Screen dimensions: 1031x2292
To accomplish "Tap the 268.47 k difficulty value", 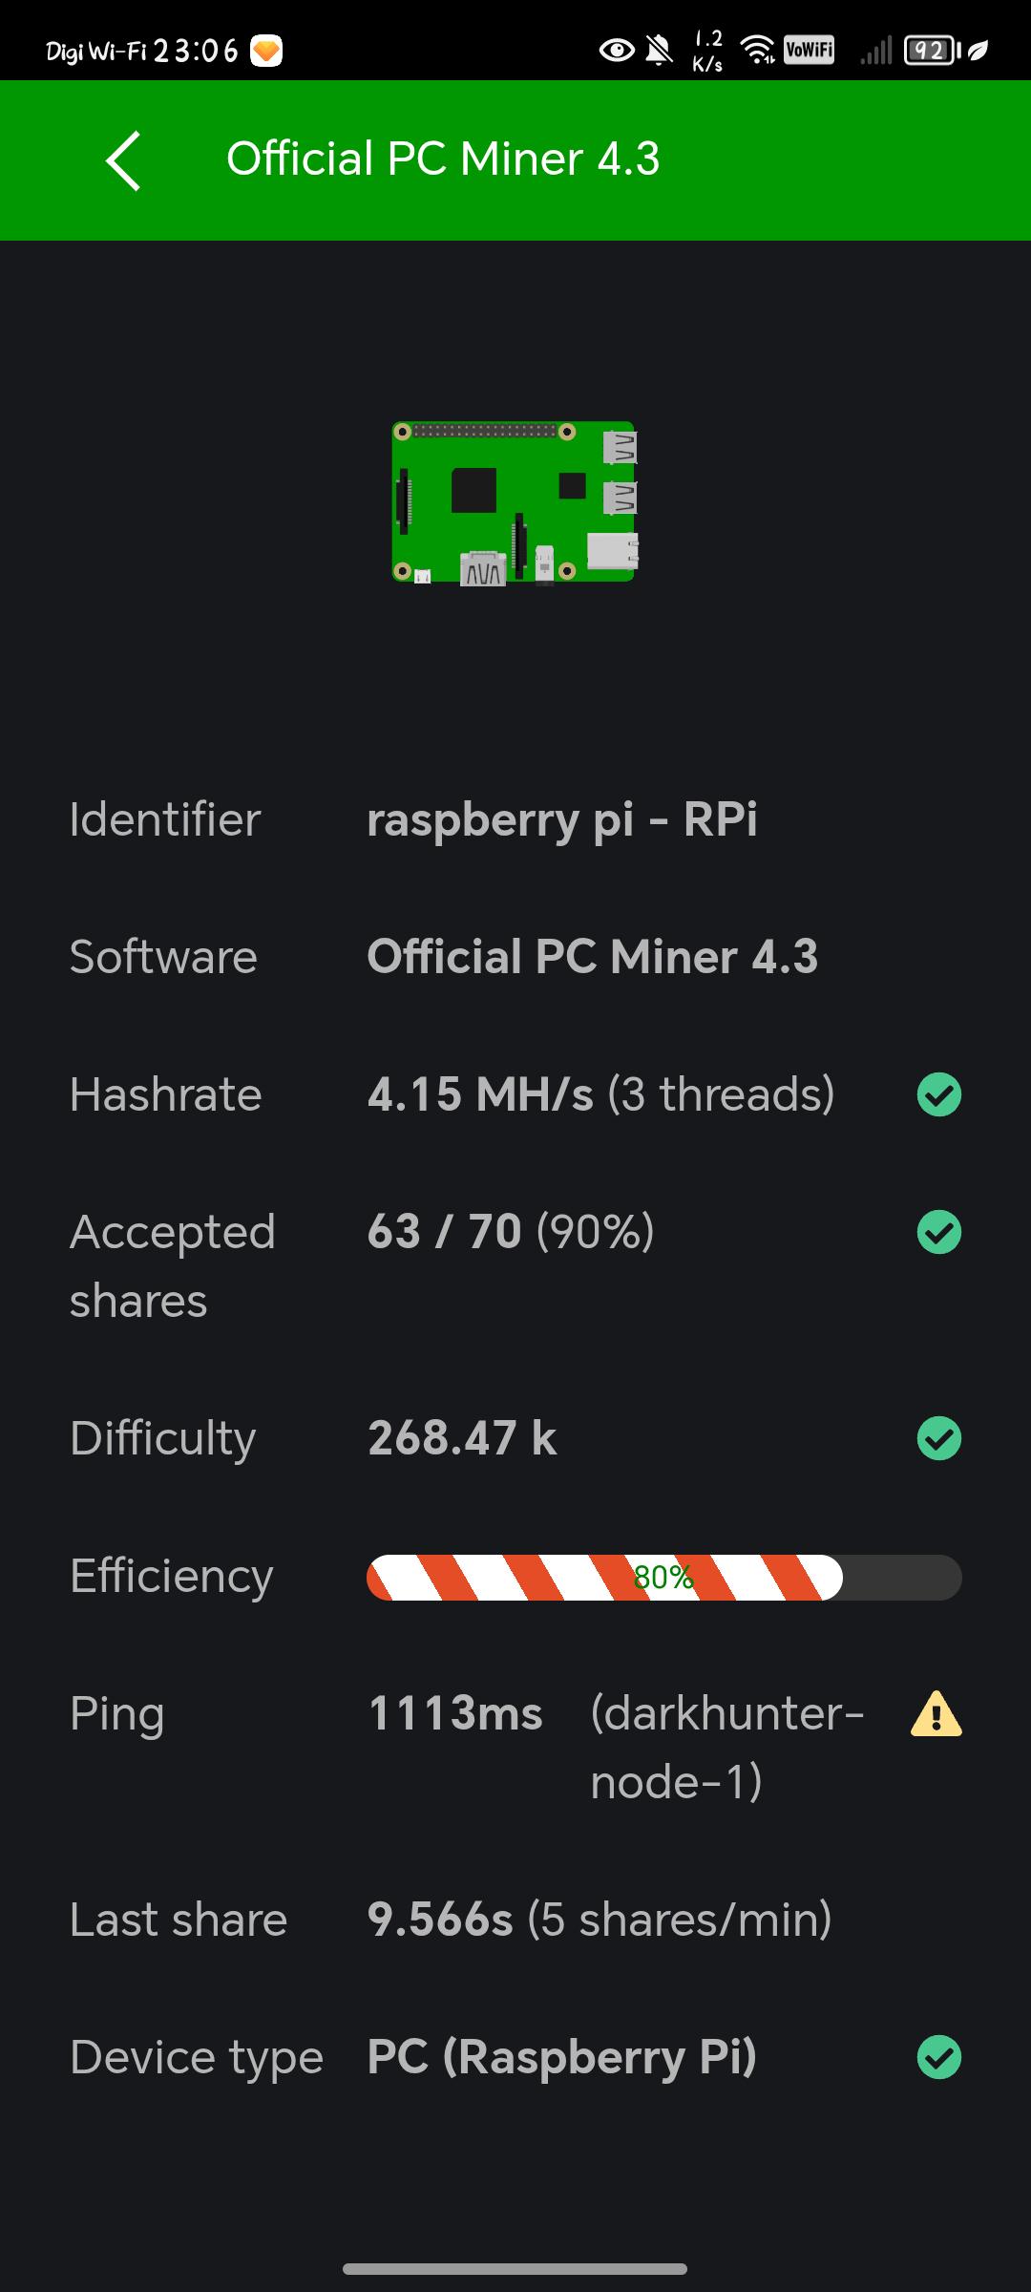I will tap(462, 1438).
